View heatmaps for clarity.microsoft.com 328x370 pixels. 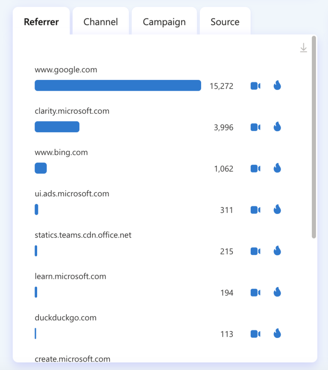[x=277, y=127]
